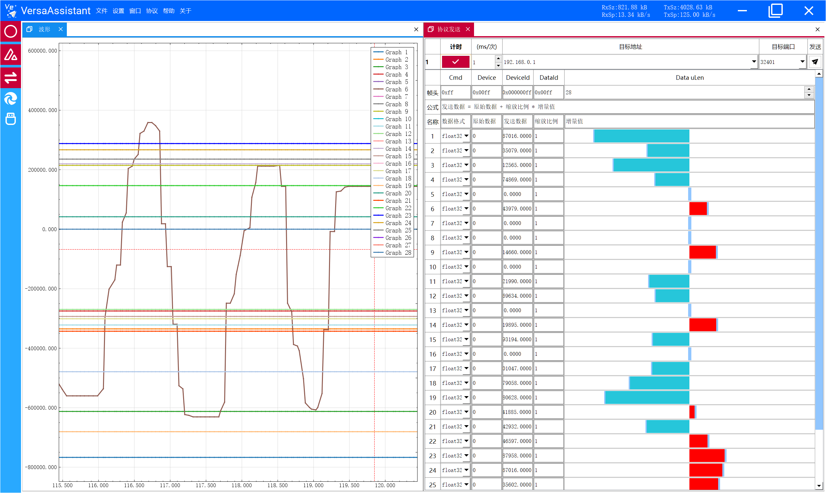Click the row 1 increment slider bar
Image resolution: width=826 pixels, height=493 pixels.
click(689, 136)
